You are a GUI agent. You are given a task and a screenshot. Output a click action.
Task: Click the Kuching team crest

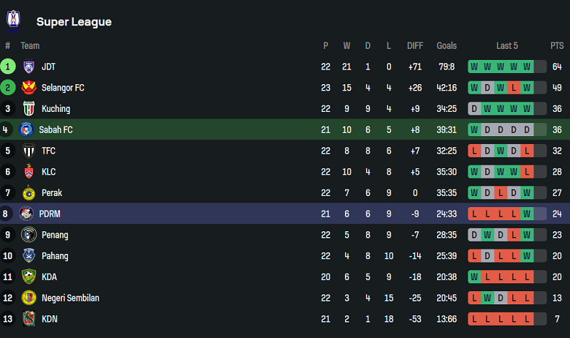pyautogui.click(x=29, y=109)
